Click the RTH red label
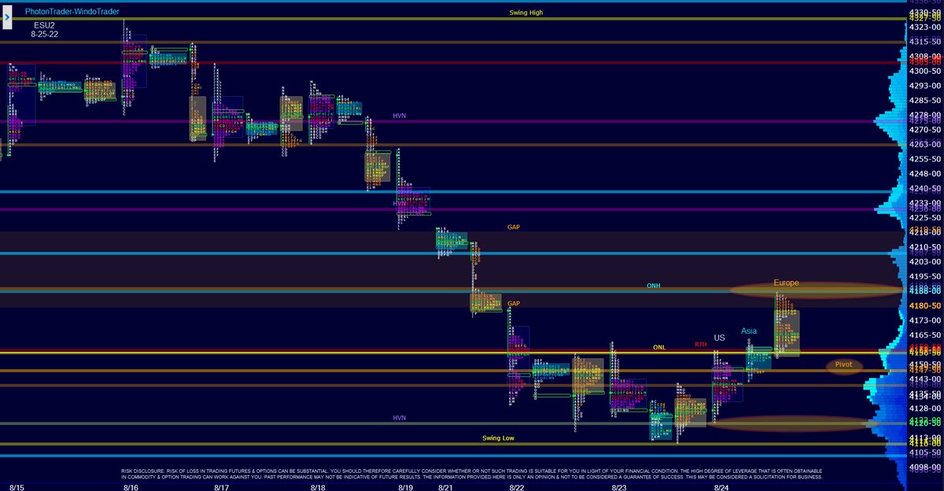The image size is (944, 491). pos(700,344)
